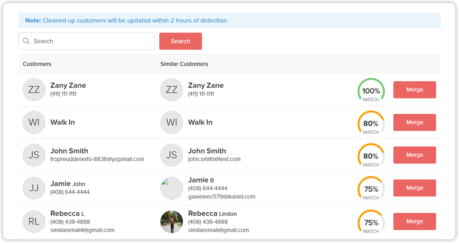
Task: Open customer Jamie John
Action: pos(67,184)
